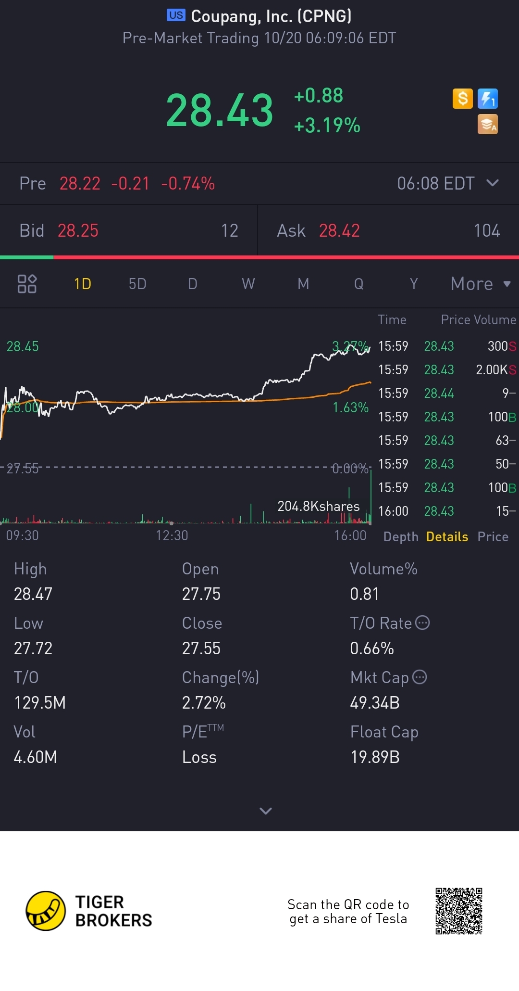The height and width of the screenshot is (991, 519).
Task: Select the Details tab
Action: click(447, 537)
